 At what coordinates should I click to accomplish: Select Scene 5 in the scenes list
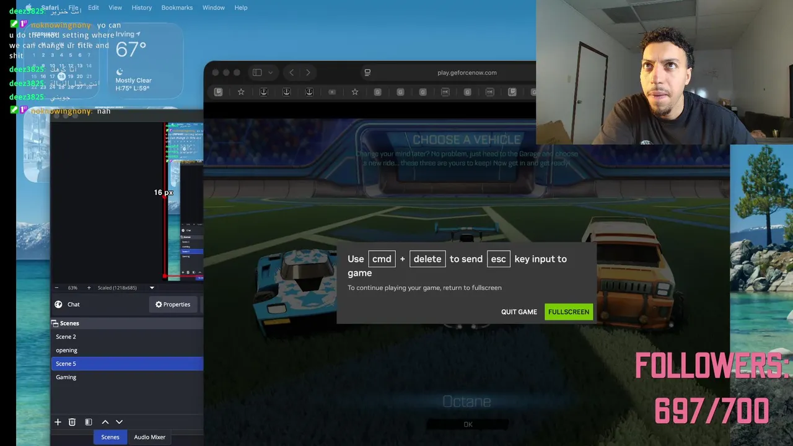(127, 364)
